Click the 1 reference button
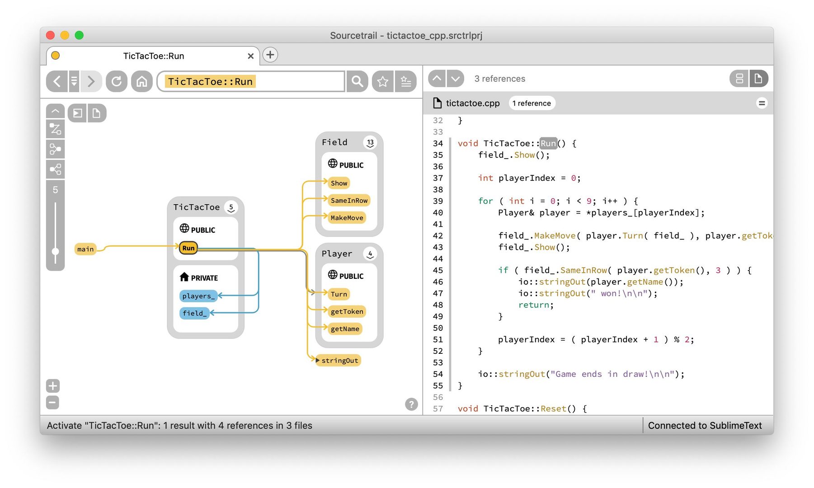Viewport: 814px width, 488px height. pos(532,103)
